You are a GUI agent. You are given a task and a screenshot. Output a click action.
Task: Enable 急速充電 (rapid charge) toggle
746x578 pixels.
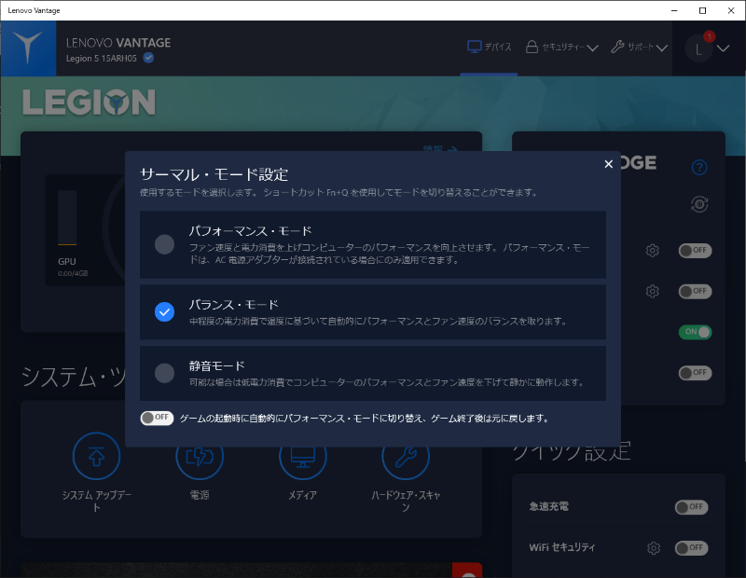(x=690, y=507)
